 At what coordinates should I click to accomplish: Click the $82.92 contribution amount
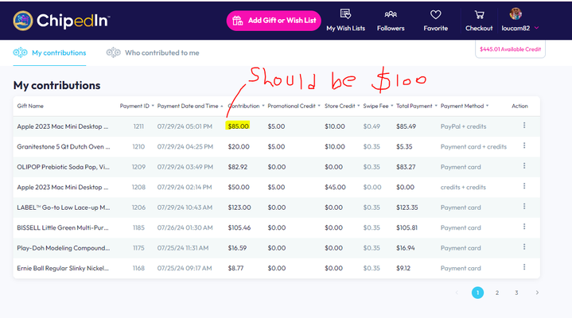(238, 167)
